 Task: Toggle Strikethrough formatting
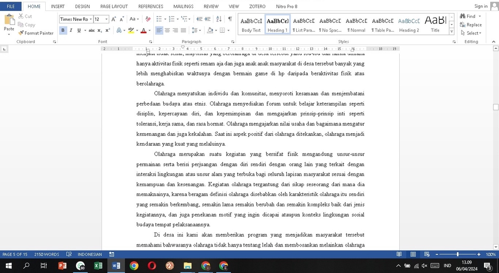pyautogui.click(x=91, y=30)
